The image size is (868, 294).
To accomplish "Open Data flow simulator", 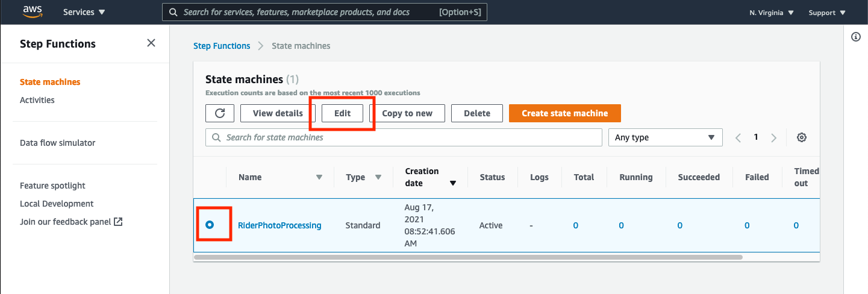I will [58, 143].
